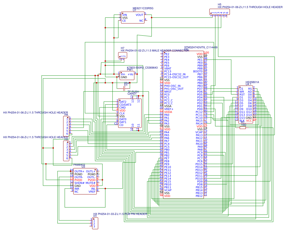Viewport: 286px width, 232px height.
Task: Select the NRST pin label
Action: pos(168,92)
